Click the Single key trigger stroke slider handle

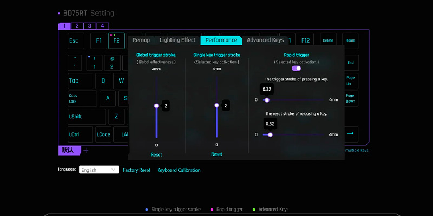[216, 105]
